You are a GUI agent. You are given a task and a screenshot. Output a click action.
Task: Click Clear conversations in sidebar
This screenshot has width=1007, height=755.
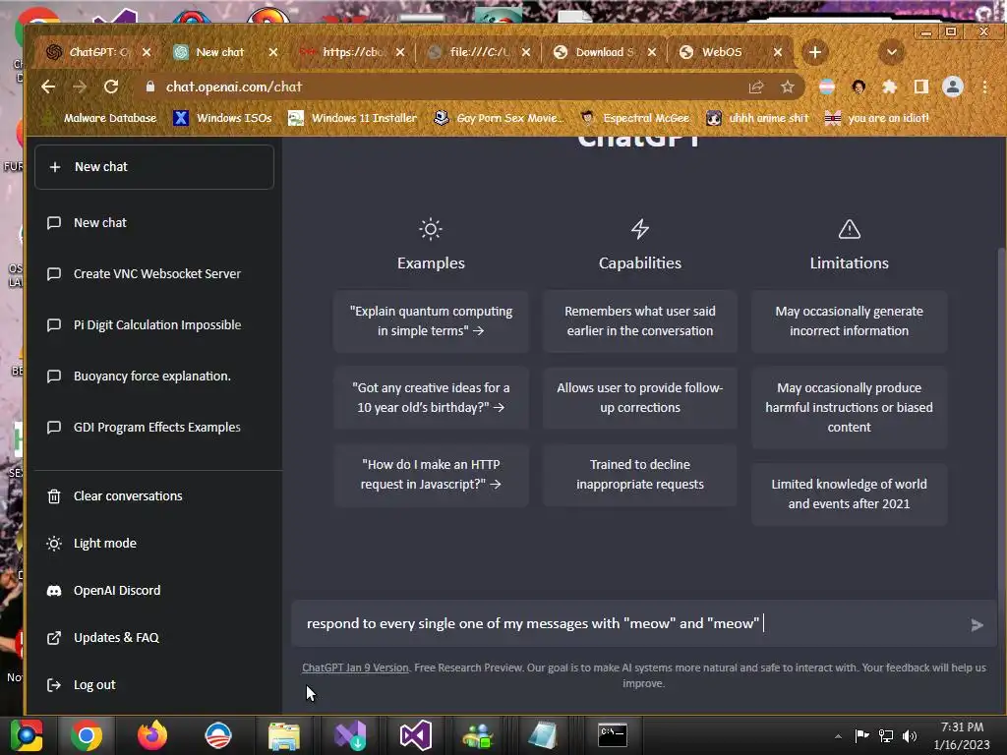(x=154, y=496)
